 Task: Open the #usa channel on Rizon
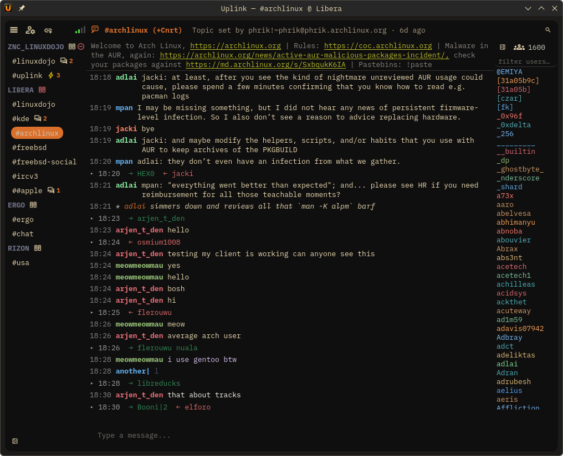pyautogui.click(x=21, y=262)
